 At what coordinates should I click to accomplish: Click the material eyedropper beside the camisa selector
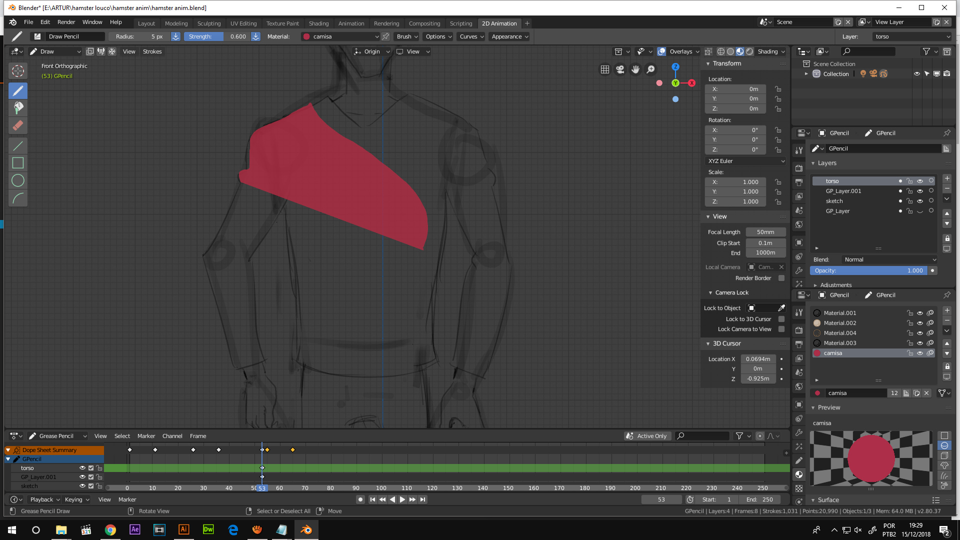(x=385, y=36)
